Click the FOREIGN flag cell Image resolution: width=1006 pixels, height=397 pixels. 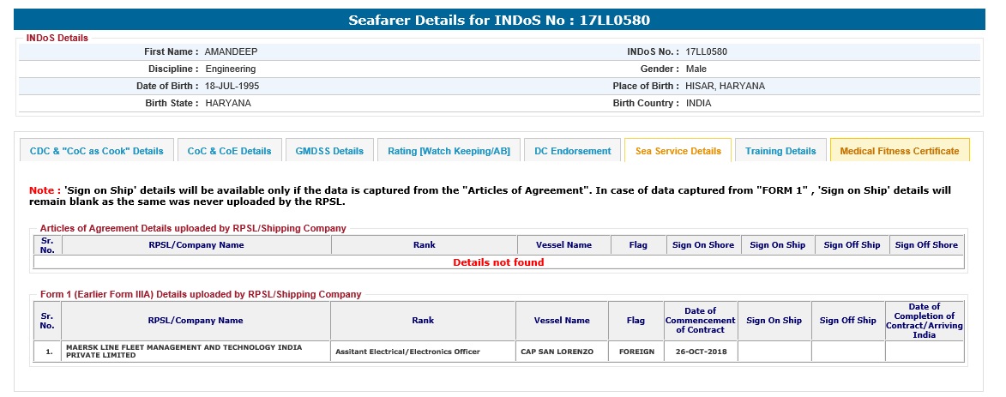pyautogui.click(x=636, y=352)
